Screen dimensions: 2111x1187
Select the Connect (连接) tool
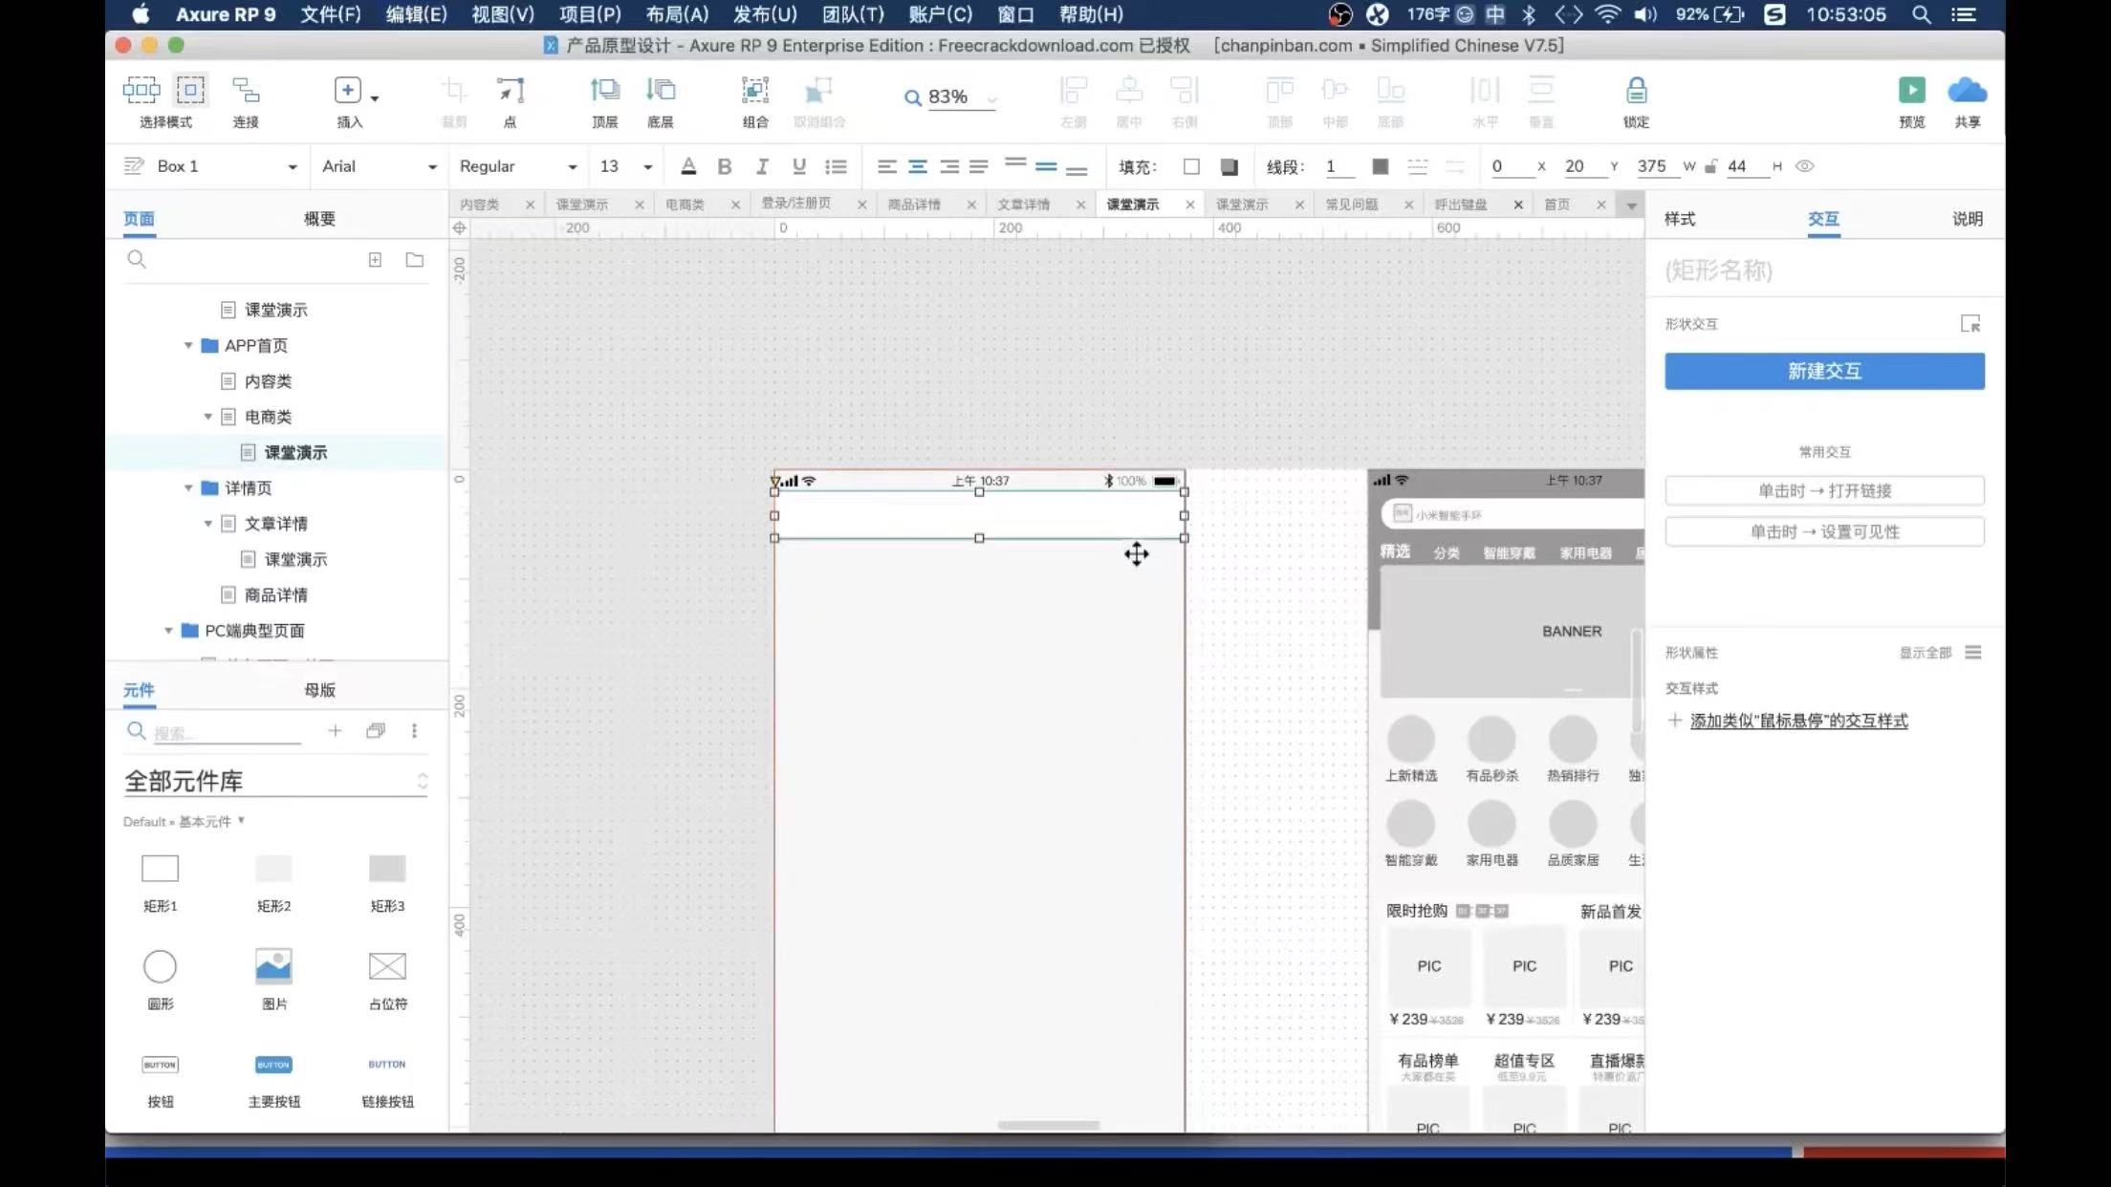[246, 91]
